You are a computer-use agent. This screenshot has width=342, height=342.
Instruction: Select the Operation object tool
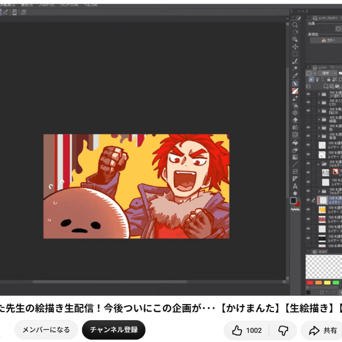[295, 39]
